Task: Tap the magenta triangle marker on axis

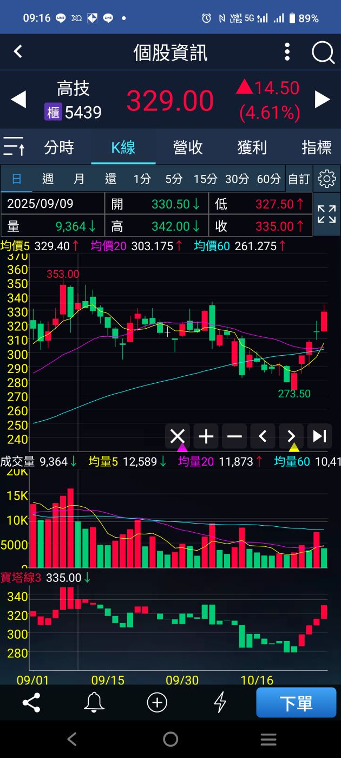Action: click(x=182, y=447)
